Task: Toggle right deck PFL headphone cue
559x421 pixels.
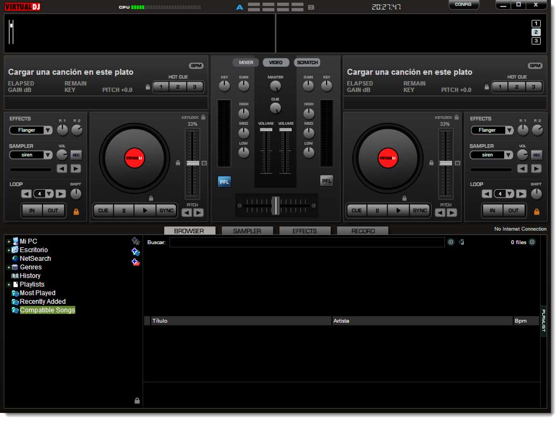Action: [327, 181]
